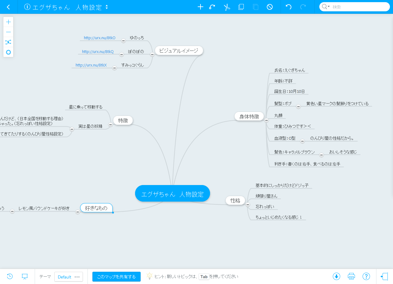Click the lightbulb hint icon

click(150, 276)
